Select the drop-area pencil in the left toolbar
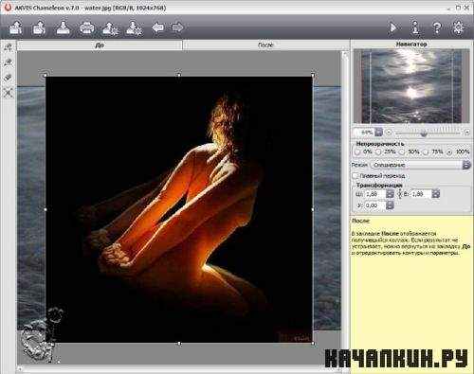 (x=9, y=62)
